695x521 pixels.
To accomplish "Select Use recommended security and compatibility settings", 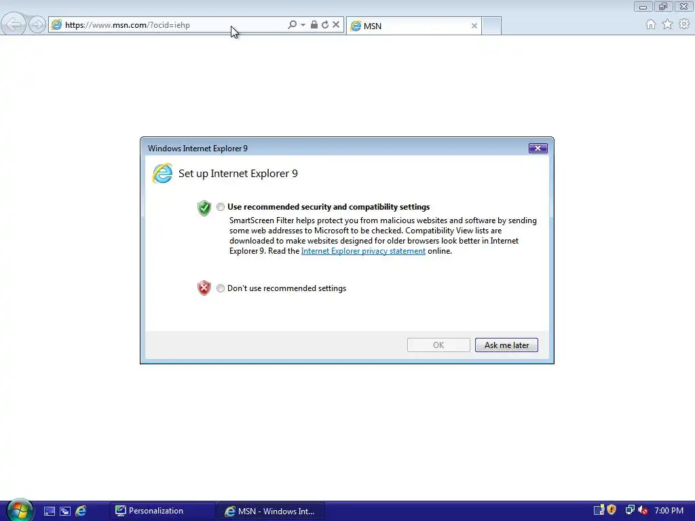I will [221, 207].
